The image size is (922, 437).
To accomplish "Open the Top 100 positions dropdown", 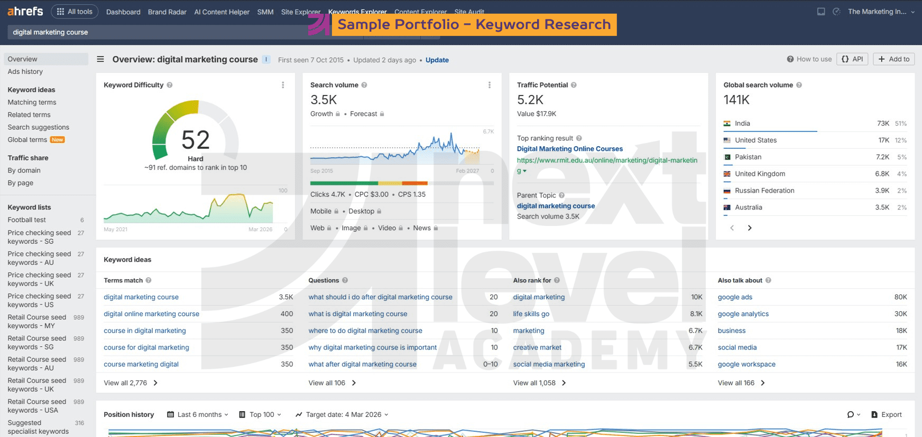I will (260, 415).
